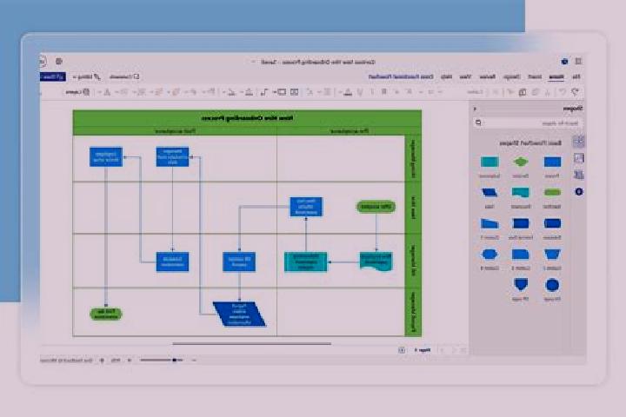
Task: Pick the Custom 3 shape in stencil
Action: [x=520, y=255]
